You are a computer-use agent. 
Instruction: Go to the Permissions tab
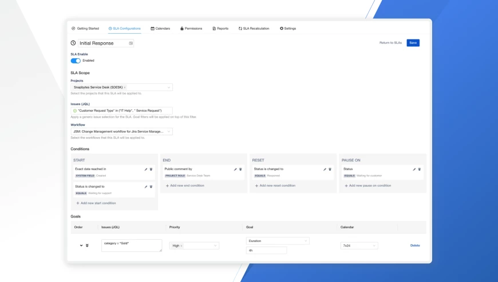pos(191,29)
